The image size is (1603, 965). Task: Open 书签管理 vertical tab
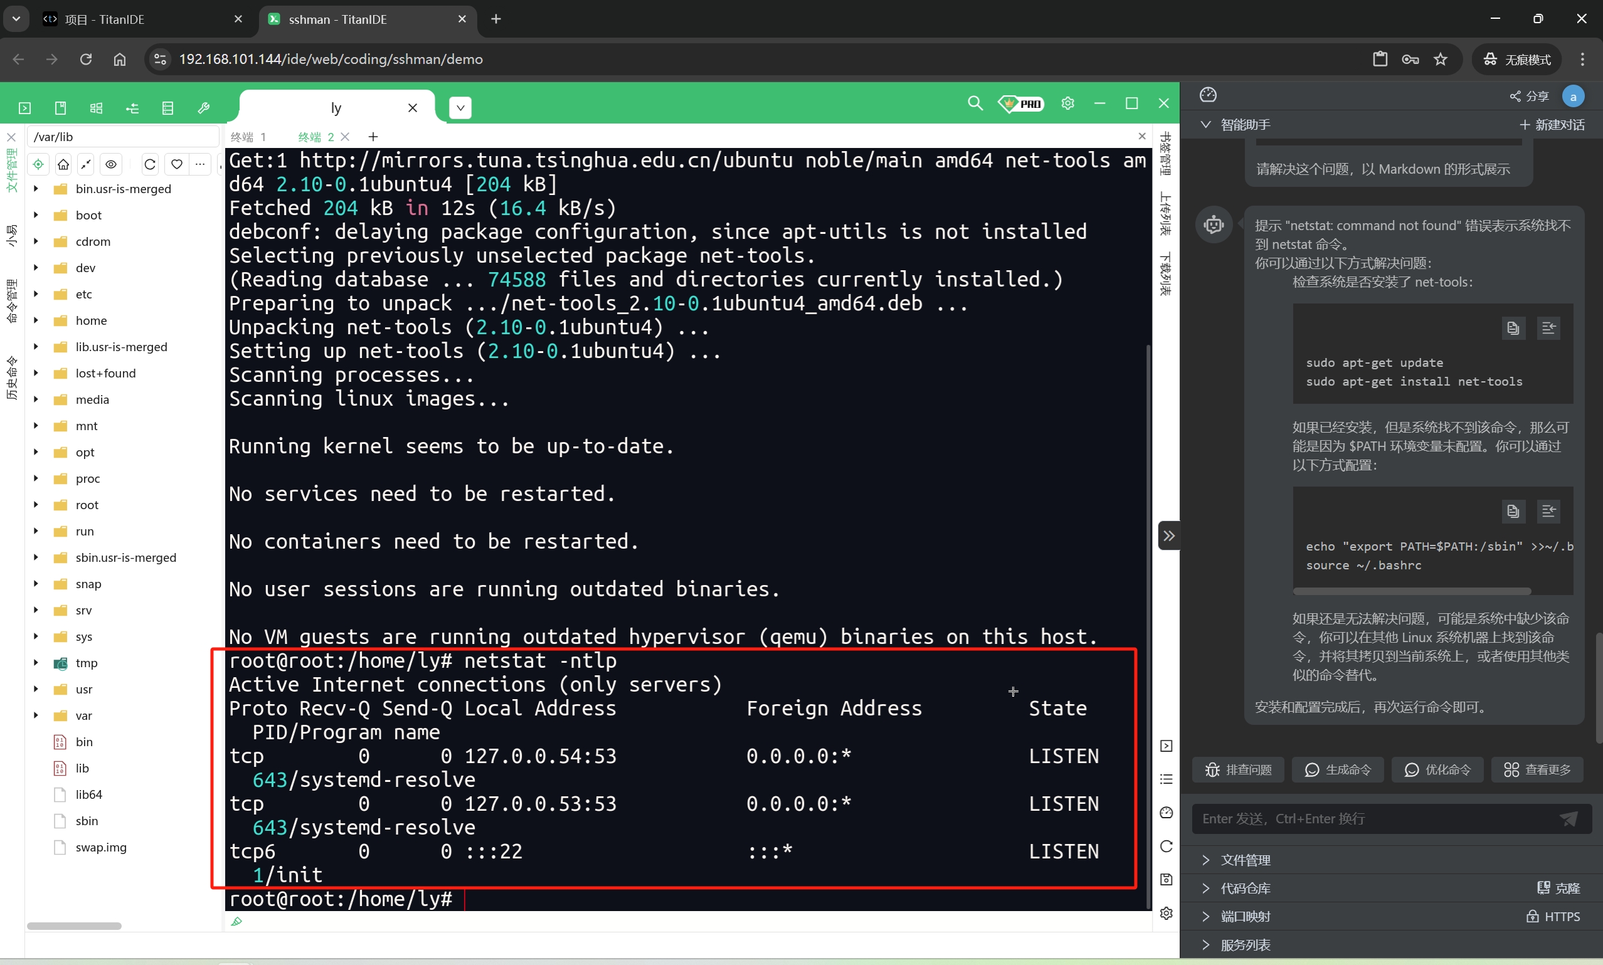1166,154
